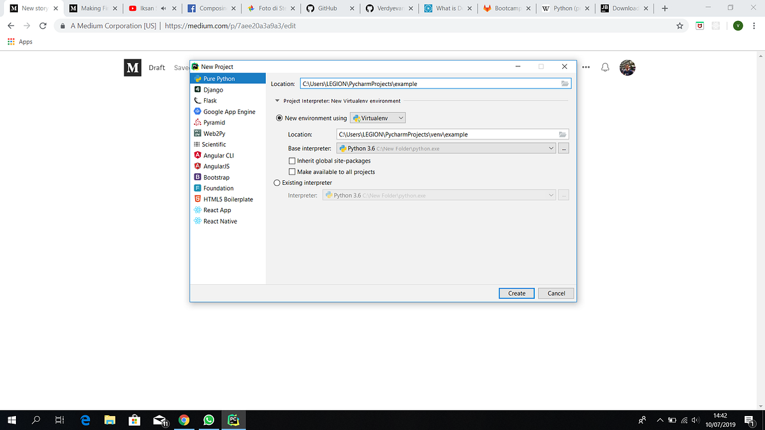The width and height of the screenshot is (765, 430).
Task: Select the Scientific project type
Action: [x=214, y=144]
